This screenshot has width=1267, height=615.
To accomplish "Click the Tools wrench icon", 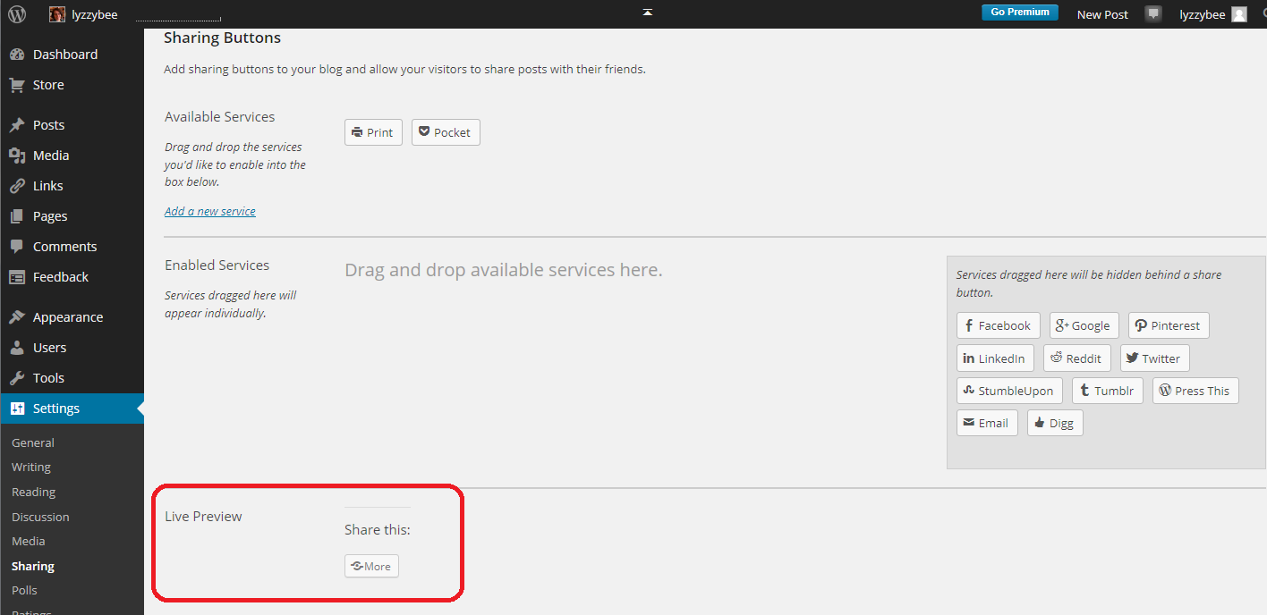I will [17, 378].
